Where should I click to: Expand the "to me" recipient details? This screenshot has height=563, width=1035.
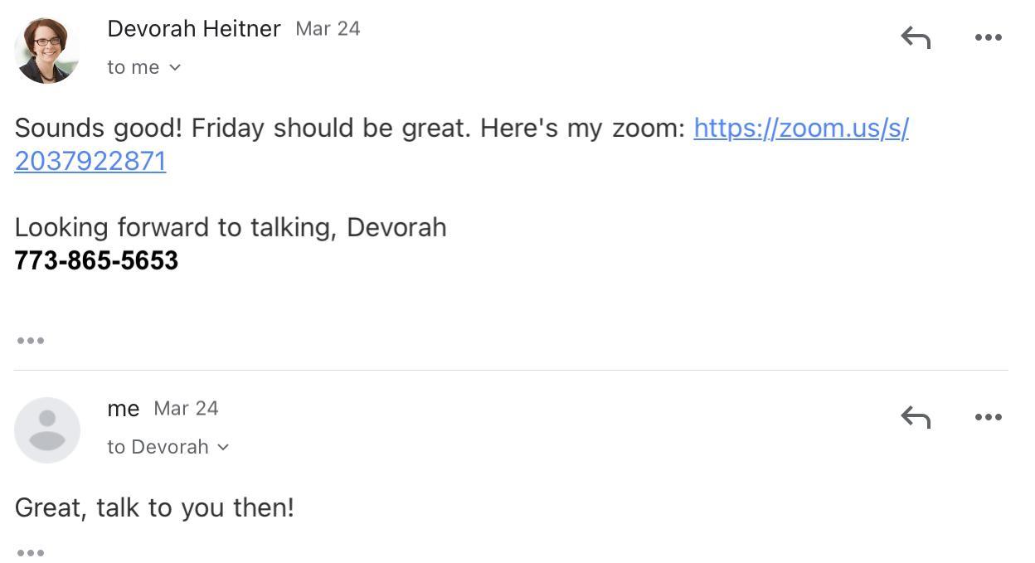[x=174, y=67]
